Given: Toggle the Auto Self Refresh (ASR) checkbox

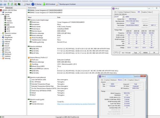Looking at the screenshot, I should click(x=30, y=79).
